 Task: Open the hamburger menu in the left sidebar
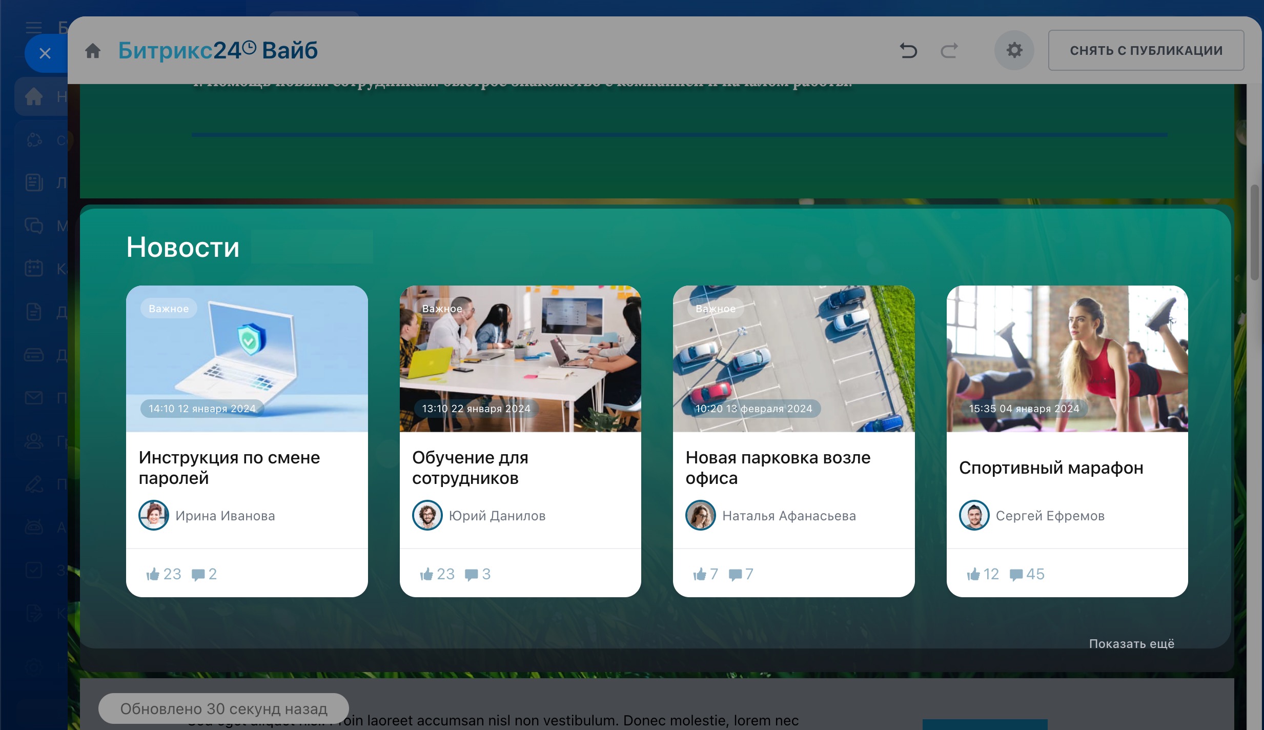coord(34,27)
